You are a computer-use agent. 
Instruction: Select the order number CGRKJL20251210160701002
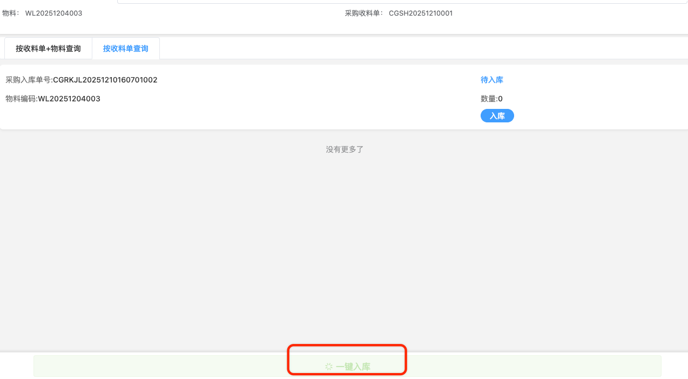tap(105, 80)
